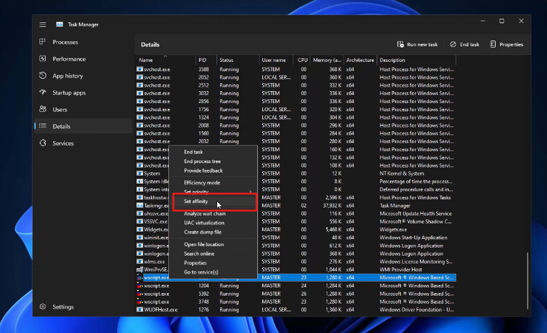Screen dimensions: 547x333
Task: Open Startup apps via its sidebar icon
Action: [43, 92]
